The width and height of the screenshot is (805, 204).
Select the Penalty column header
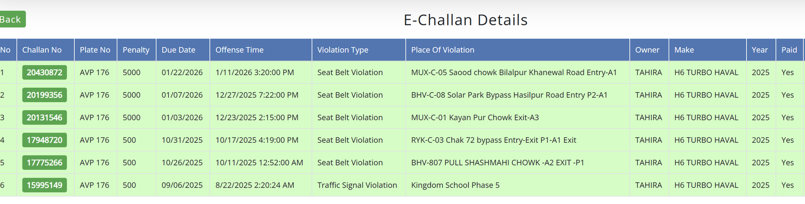[136, 50]
